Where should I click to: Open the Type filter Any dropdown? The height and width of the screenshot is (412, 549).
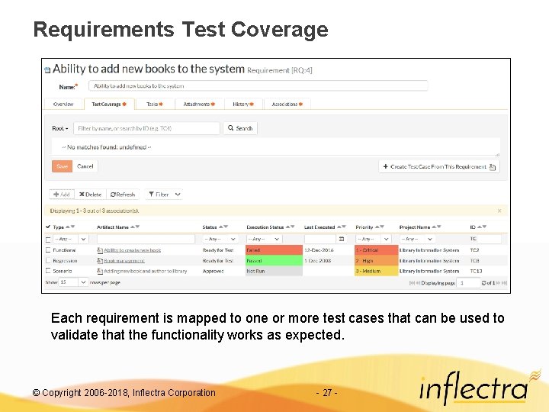[70, 239]
